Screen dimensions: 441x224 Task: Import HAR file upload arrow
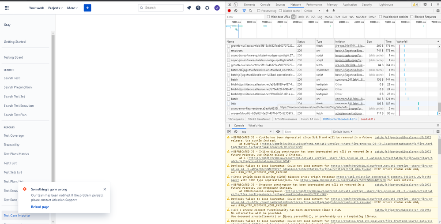click(x=327, y=11)
